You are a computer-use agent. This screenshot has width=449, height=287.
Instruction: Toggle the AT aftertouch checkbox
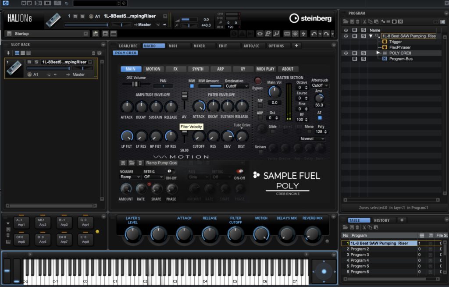point(320,118)
